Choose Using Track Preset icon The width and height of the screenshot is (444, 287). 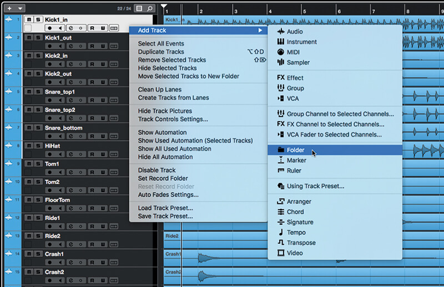coord(281,186)
